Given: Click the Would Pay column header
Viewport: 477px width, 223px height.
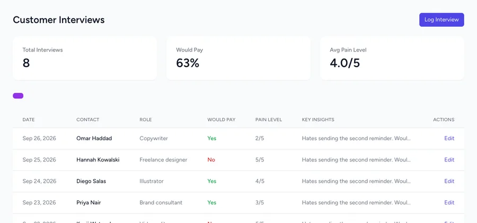Looking at the screenshot, I should tap(222, 119).
